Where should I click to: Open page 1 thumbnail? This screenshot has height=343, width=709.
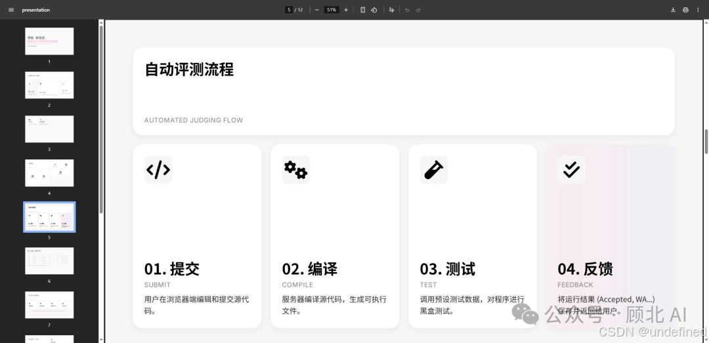click(x=49, y=41)
